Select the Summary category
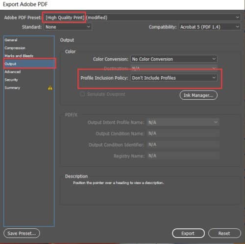 coord(29,88)
